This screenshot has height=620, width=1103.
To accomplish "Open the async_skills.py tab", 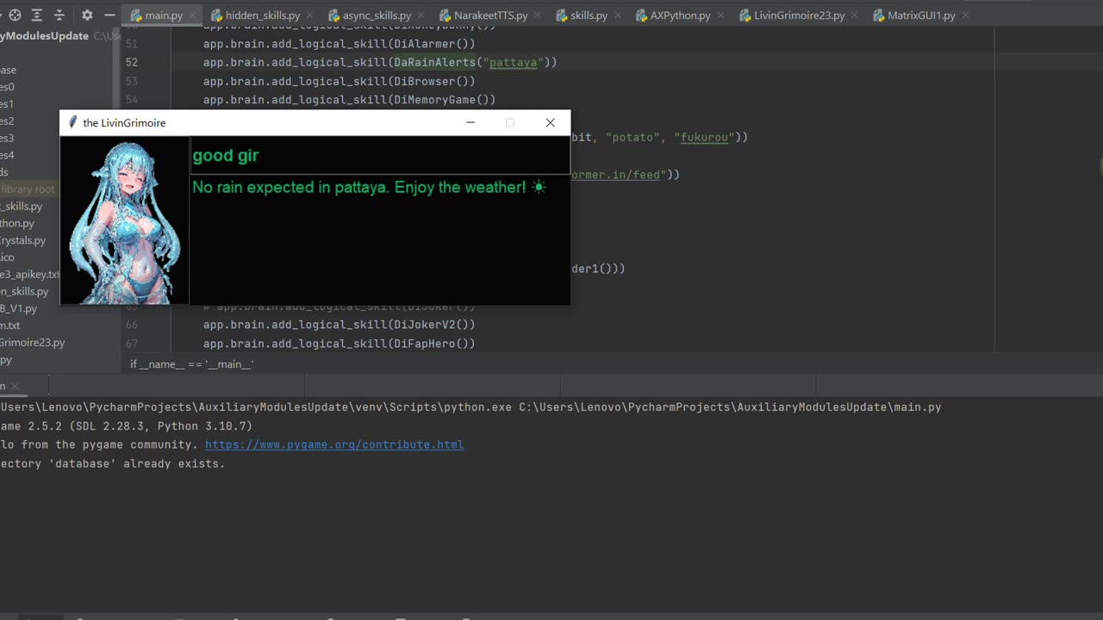I will tap(377, 15).
